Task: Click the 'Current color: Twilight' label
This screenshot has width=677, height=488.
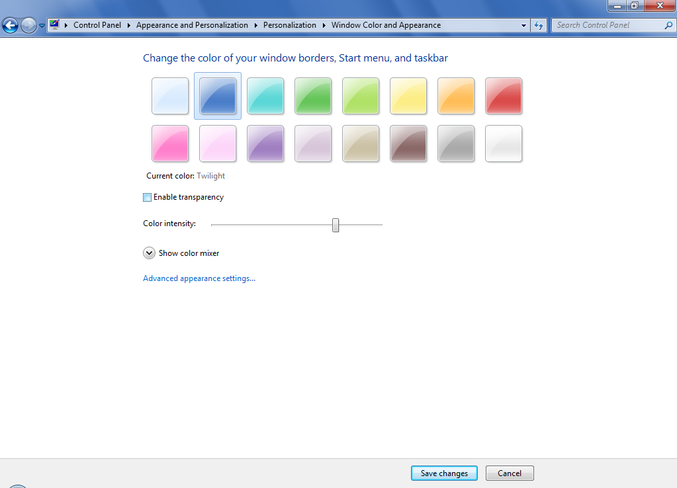Action: point(186,176)
